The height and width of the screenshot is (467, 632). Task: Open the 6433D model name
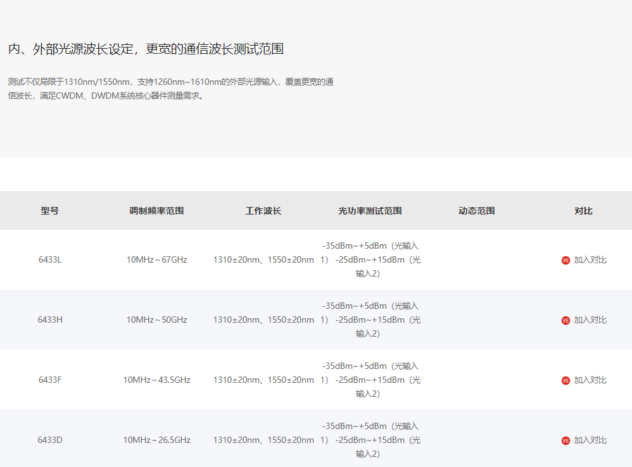50,440
